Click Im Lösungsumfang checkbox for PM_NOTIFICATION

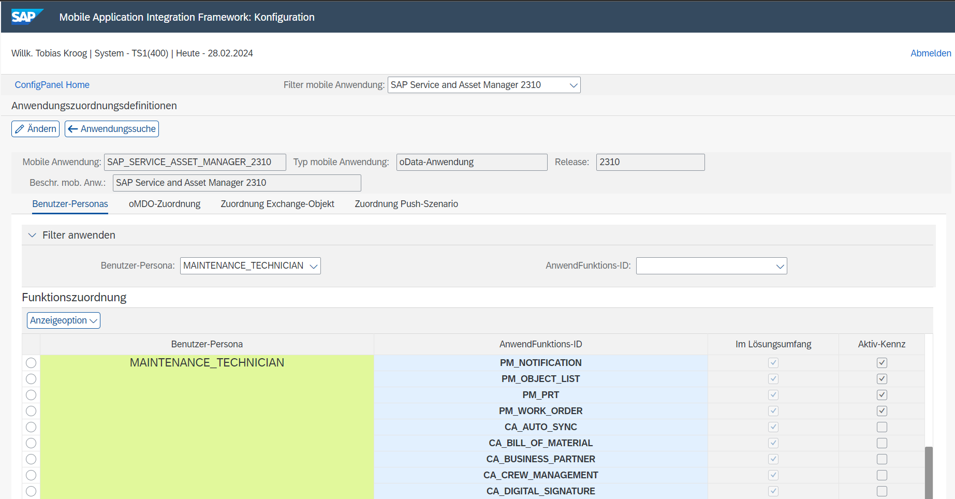pos(773,363)
